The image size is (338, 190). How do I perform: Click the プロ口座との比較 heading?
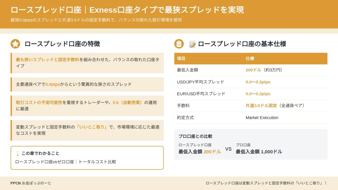(195, 136)
